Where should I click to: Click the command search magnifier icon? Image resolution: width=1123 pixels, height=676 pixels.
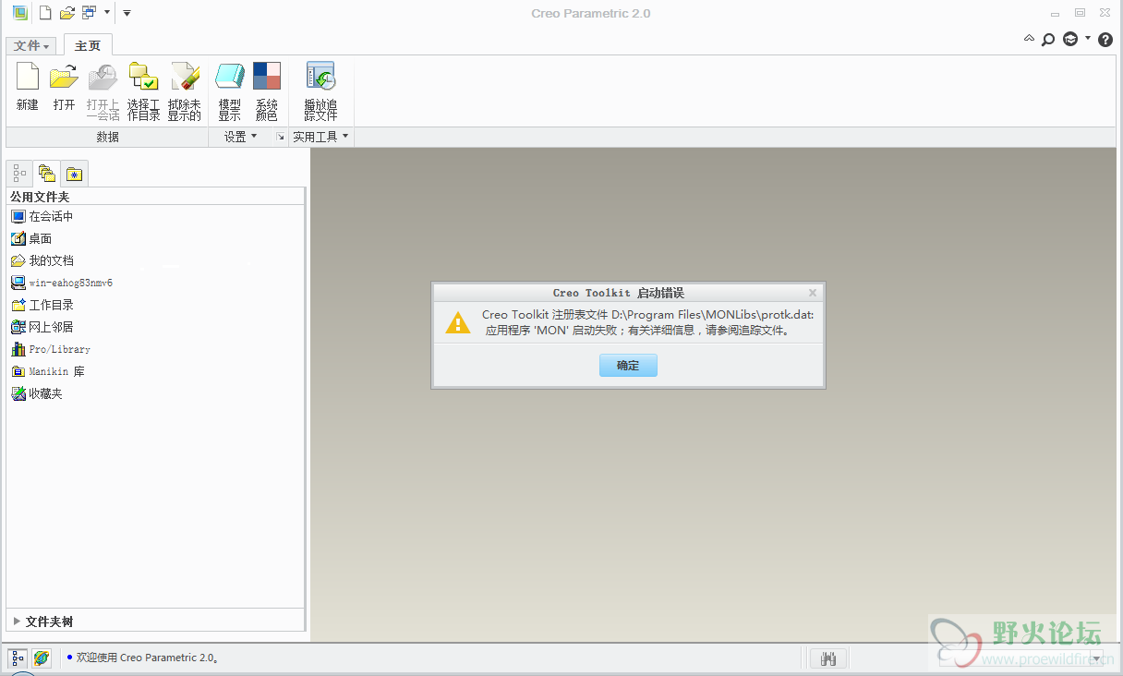pyautogui.click(x=1048, y=40)
